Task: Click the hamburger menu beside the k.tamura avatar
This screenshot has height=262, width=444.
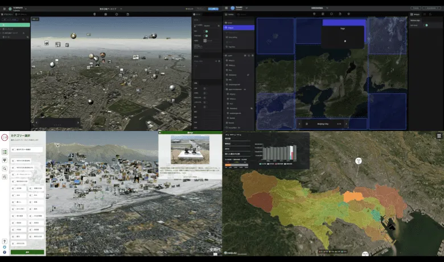Action: (x=3, y=9)
